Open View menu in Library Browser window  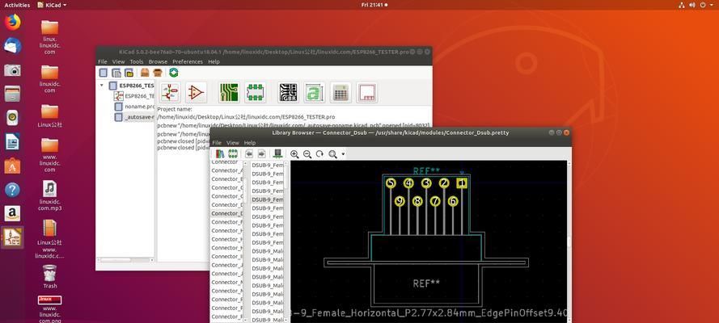click(x=232, y=143)
